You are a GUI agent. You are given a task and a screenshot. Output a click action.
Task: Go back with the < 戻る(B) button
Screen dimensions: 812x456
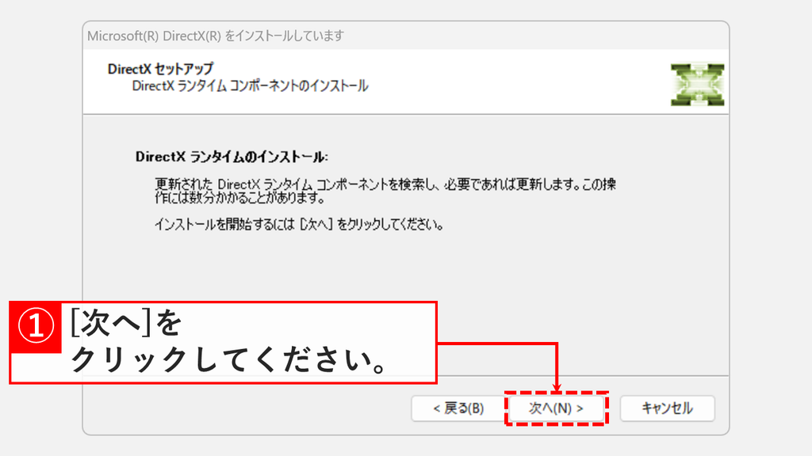[x=458, y=408]
